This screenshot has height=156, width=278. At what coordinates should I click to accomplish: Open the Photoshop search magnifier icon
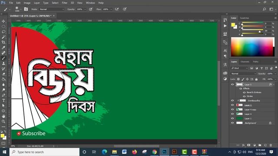pyautogui.click(x=264, y=9)
